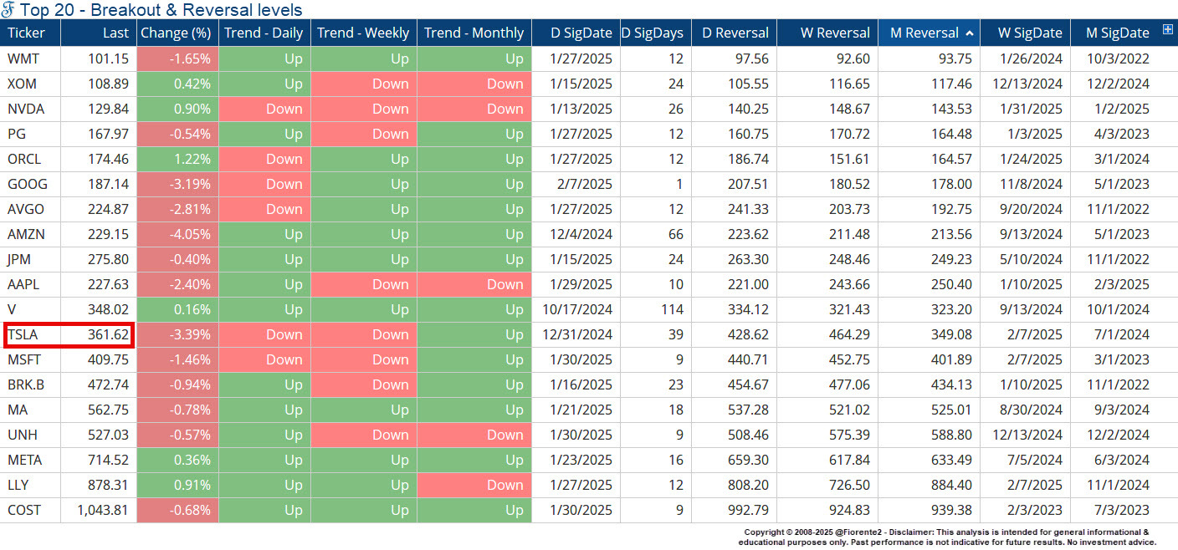Viewport: 1178px width, 550px height.
Task: Click the Fiorente logo icon beside title
Action: (8, 9)
